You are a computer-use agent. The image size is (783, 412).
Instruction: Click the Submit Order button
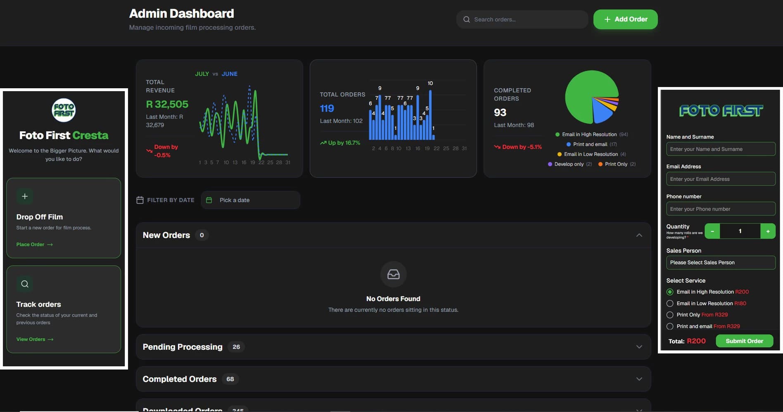coord(744,341)
